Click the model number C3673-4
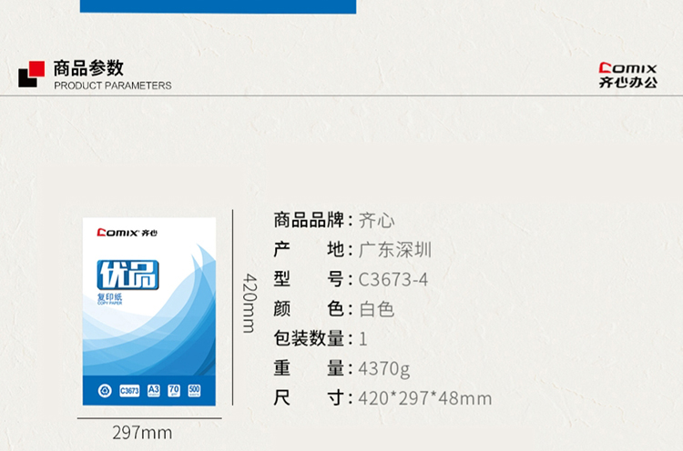 point(393,280)
